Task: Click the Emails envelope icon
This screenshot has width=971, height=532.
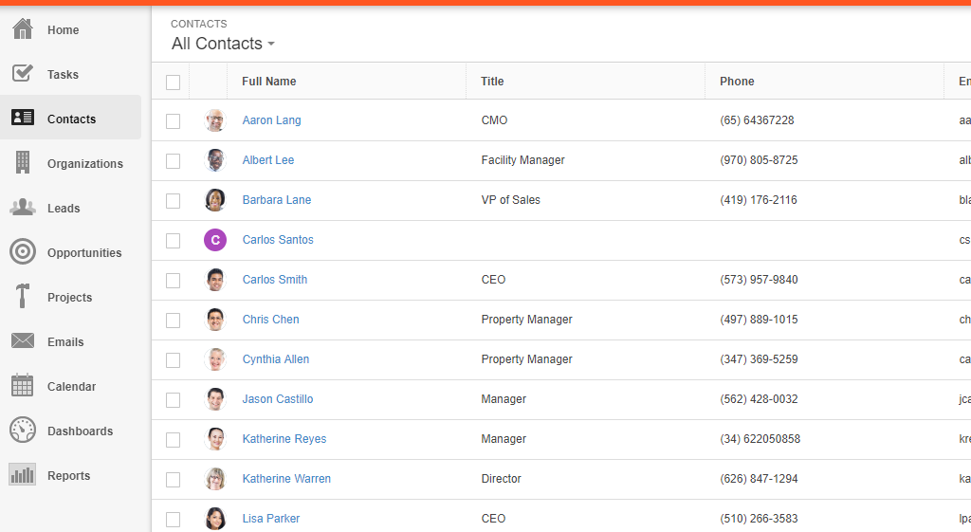Action: 23,341
